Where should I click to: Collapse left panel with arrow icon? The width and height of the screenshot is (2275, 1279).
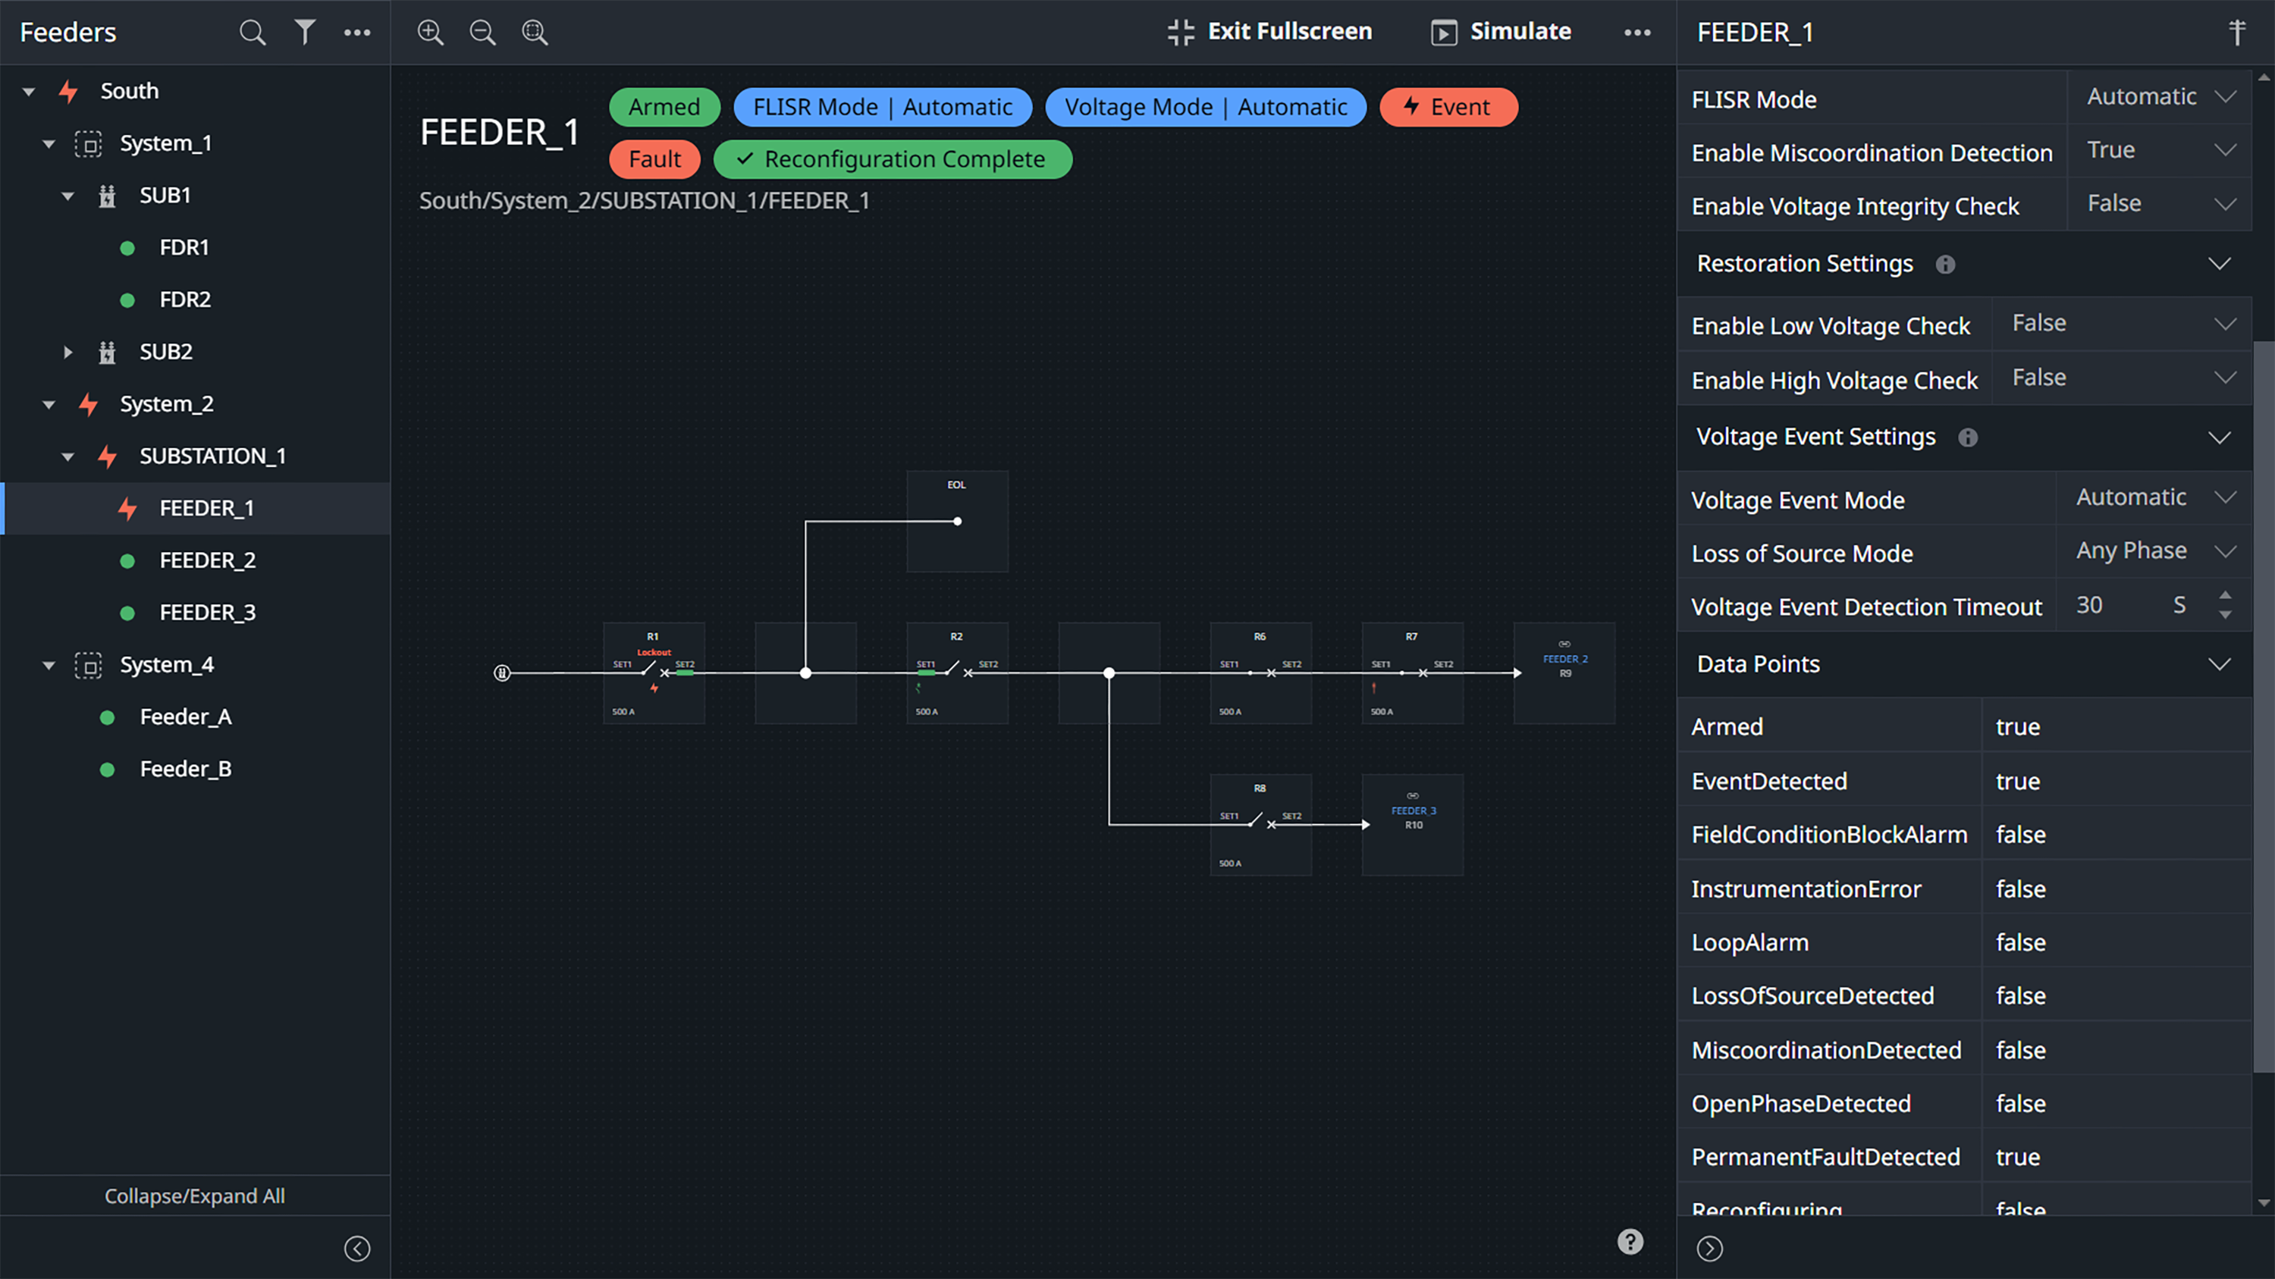pyautogui.click(x=356, y=1248)
